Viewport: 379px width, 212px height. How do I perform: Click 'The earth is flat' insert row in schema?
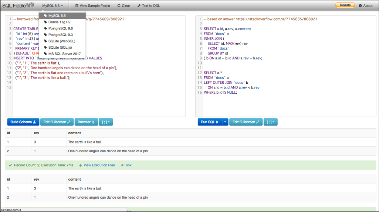tap(37, 63)
